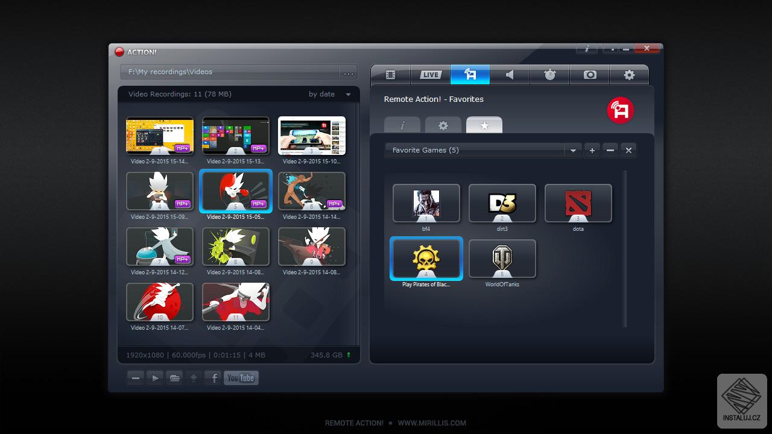Open the info 'i' button in the title bar

click(x=587, y=49)
